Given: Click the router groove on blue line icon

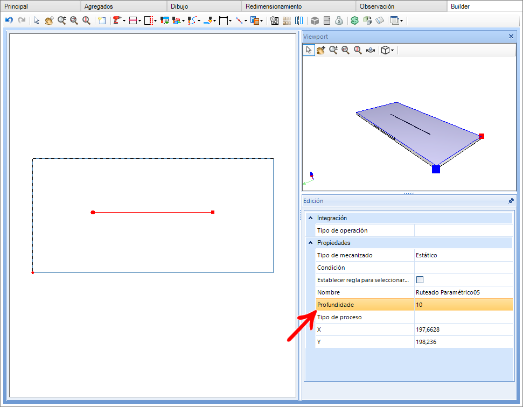Looking at the screenshot, I should (x=208, y=20).
